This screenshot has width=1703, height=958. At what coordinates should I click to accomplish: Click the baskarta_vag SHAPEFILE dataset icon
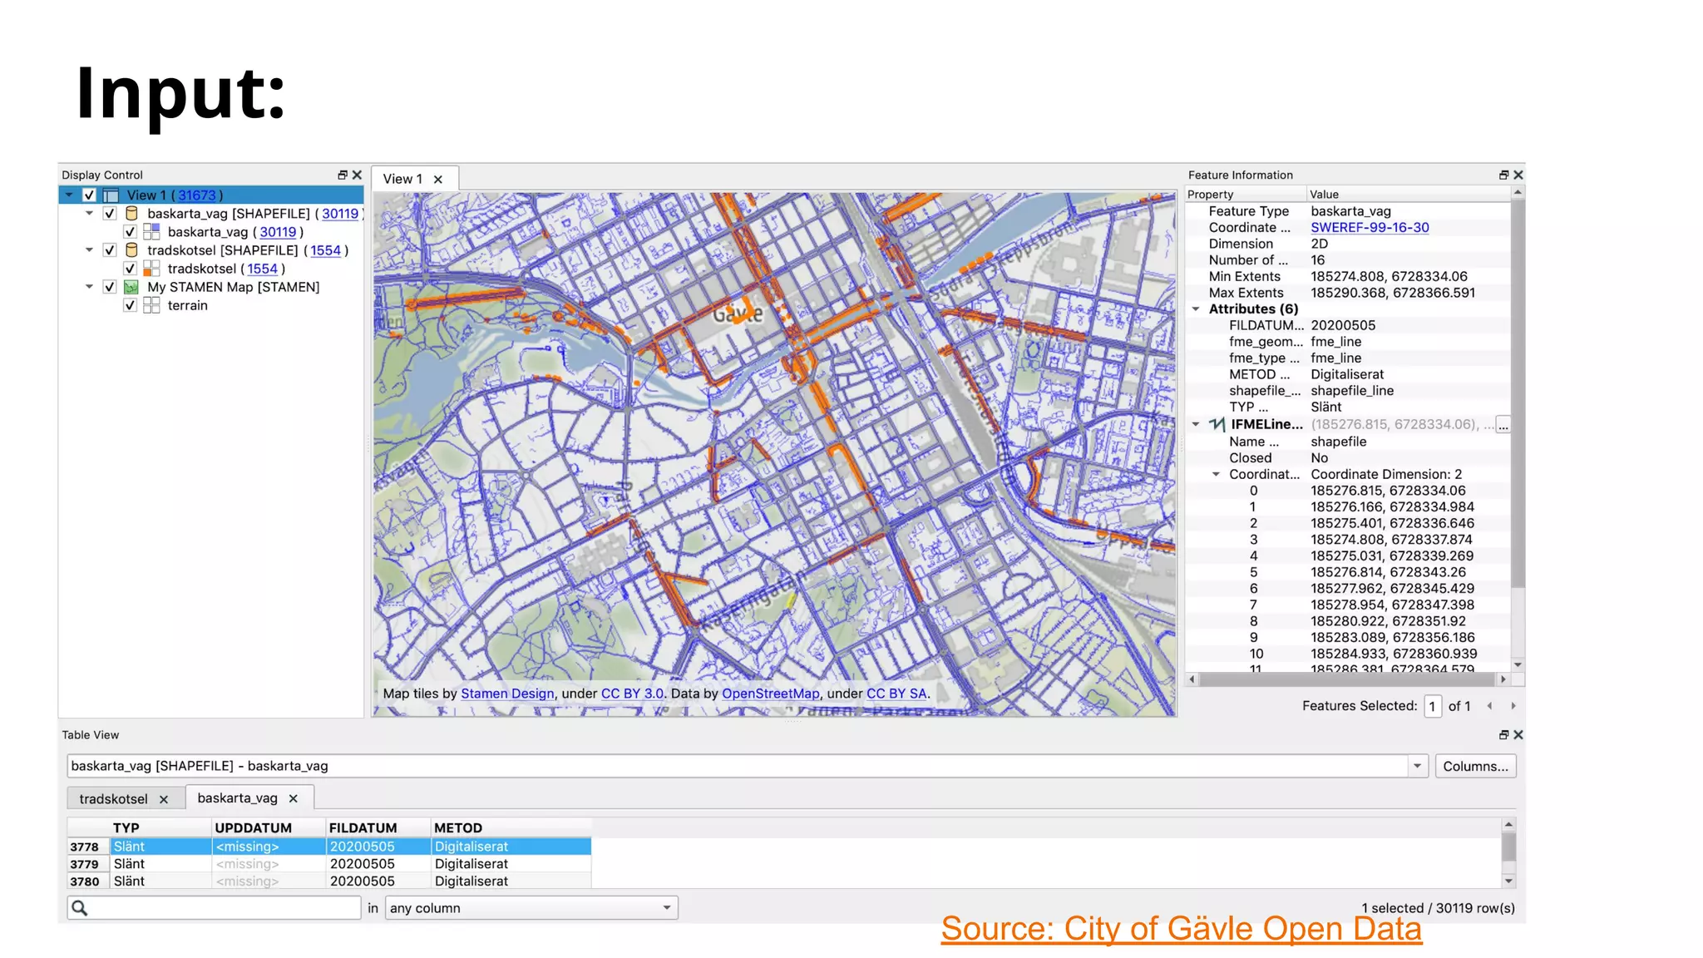(131, 214)
